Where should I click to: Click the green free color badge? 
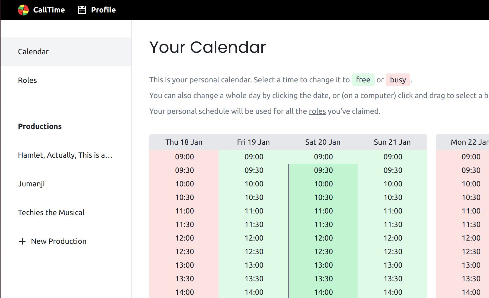(x=363, y=80)
